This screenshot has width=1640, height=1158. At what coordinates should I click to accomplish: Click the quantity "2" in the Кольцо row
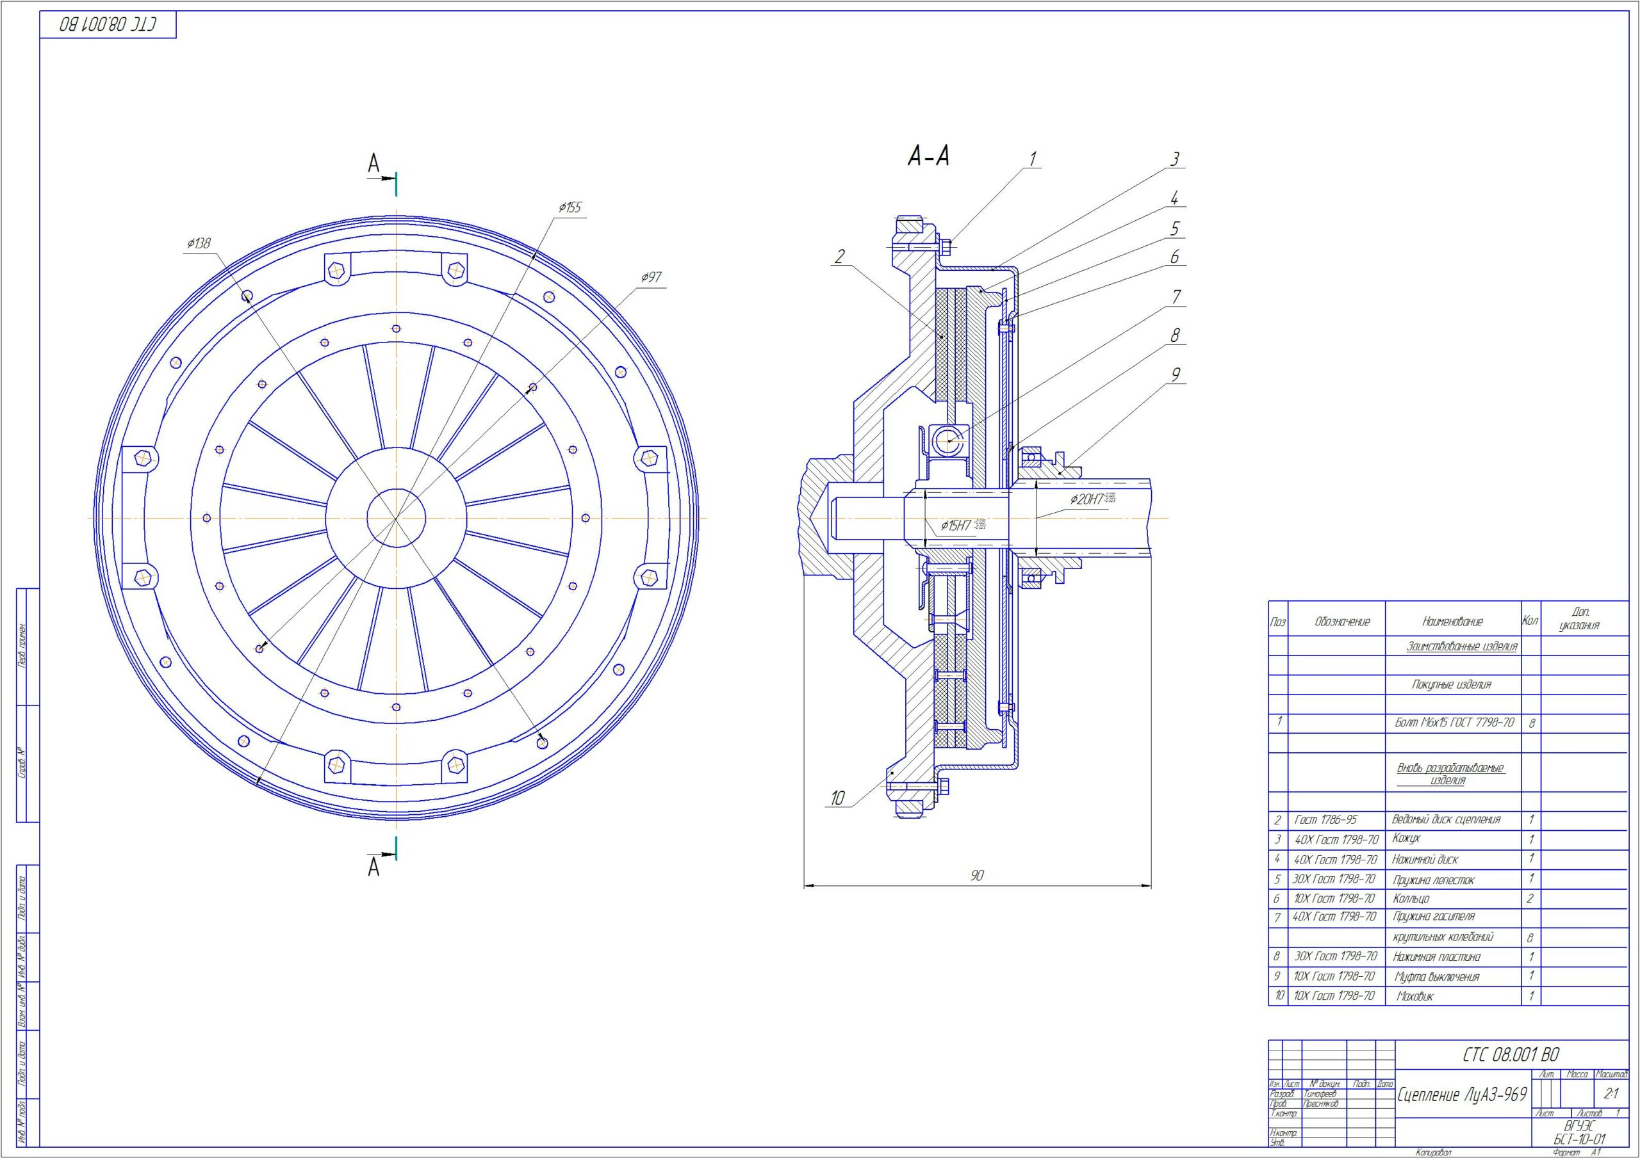pyautogui.click(x=1530, y=898)
